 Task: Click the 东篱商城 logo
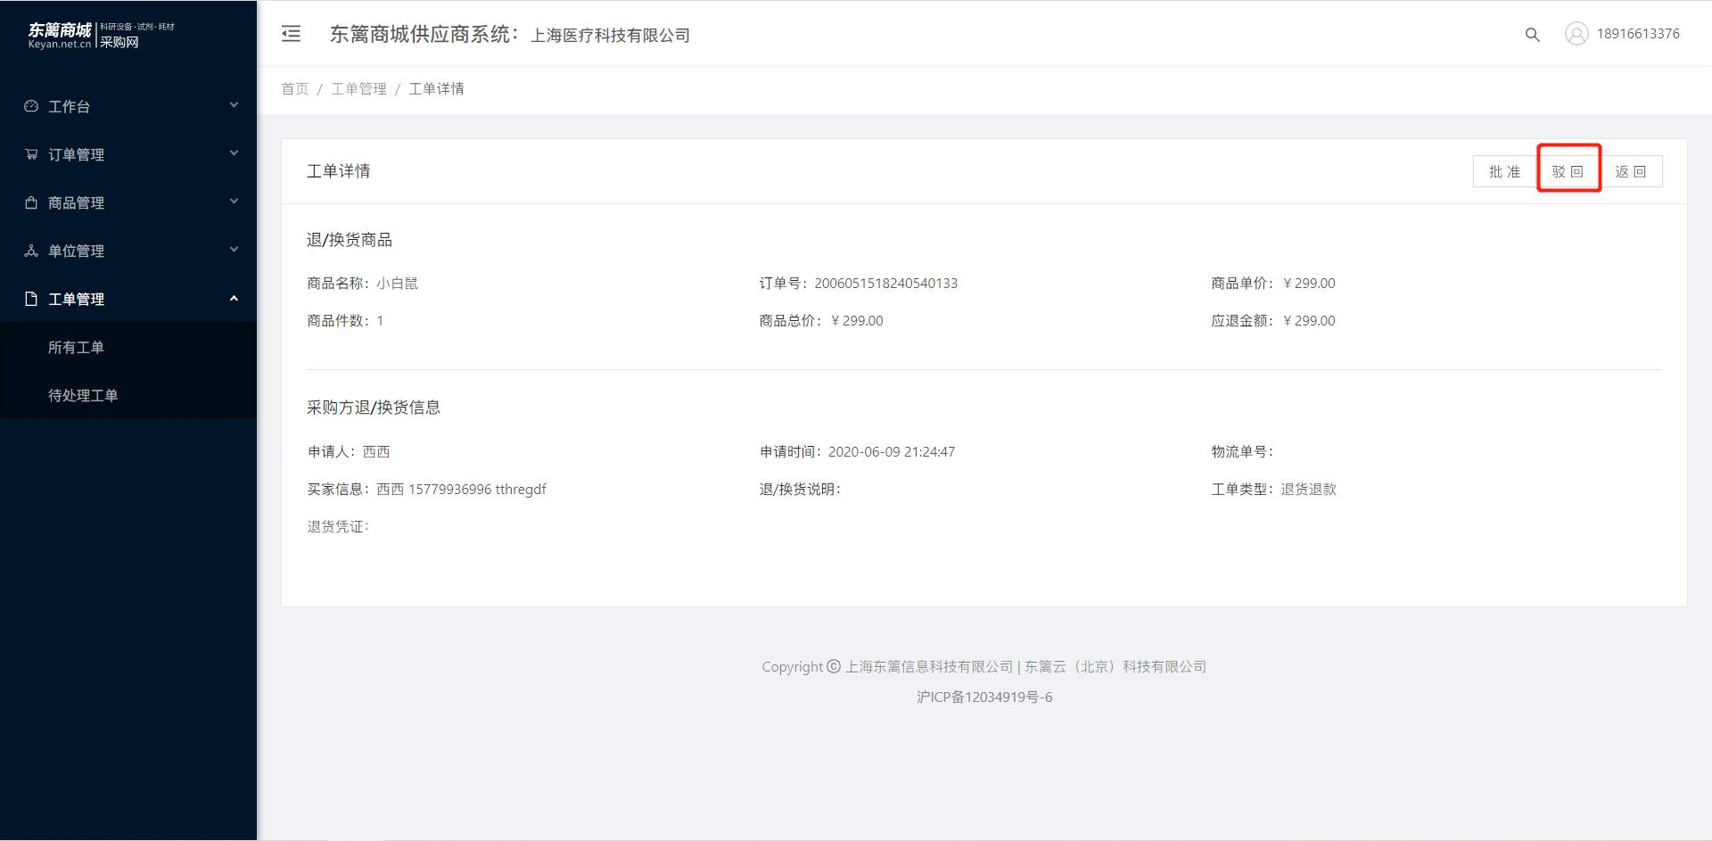click(x=101, y=36)
